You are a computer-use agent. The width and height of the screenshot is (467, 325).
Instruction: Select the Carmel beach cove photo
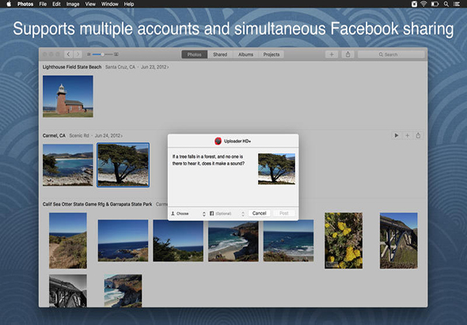click(x=68, y=165)
